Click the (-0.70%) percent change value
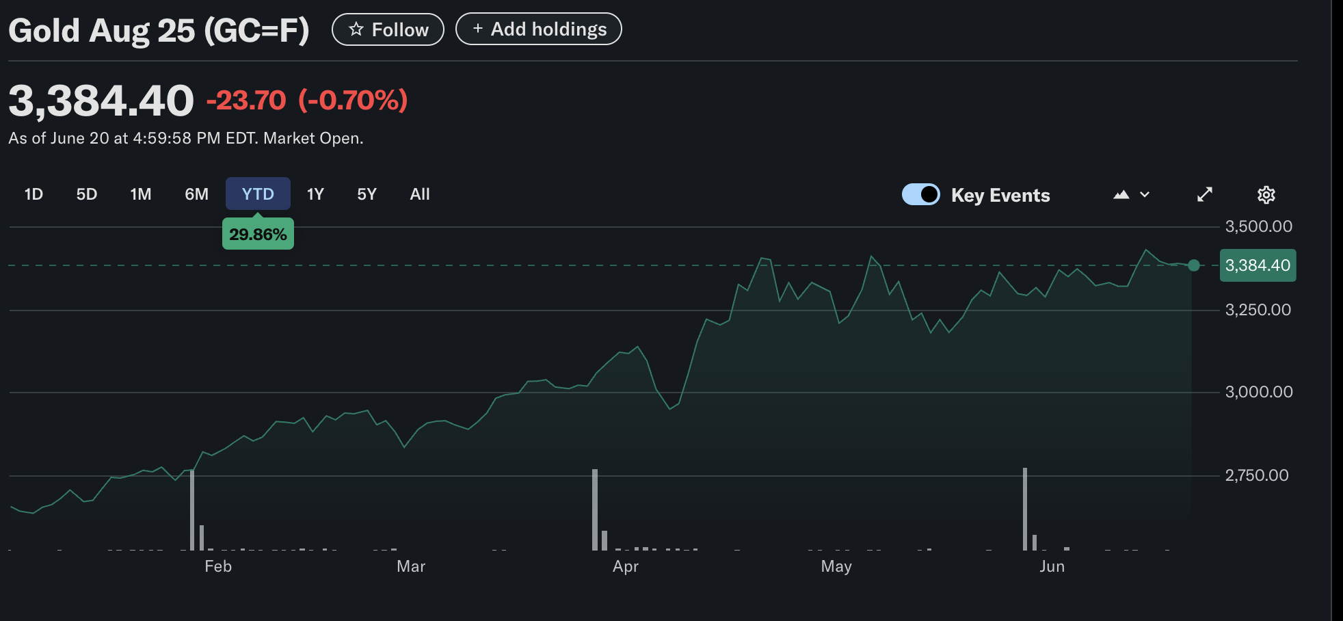The height and width of the screenshot is (621, 1343). pyautogui.click(x=353, y=101)
